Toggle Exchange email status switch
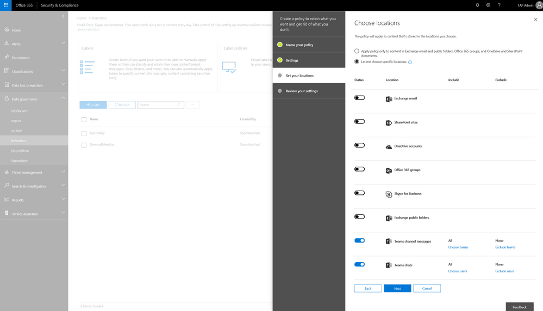This screenshot has height=311, width=543. [x=359, y=98]
